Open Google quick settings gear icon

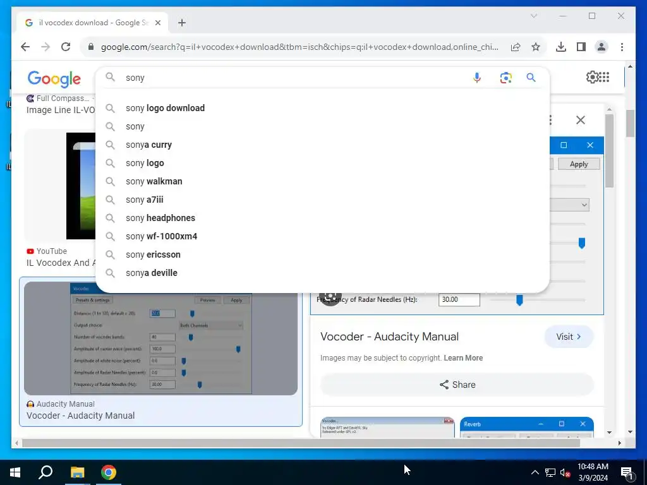click(x=592, y=77)
